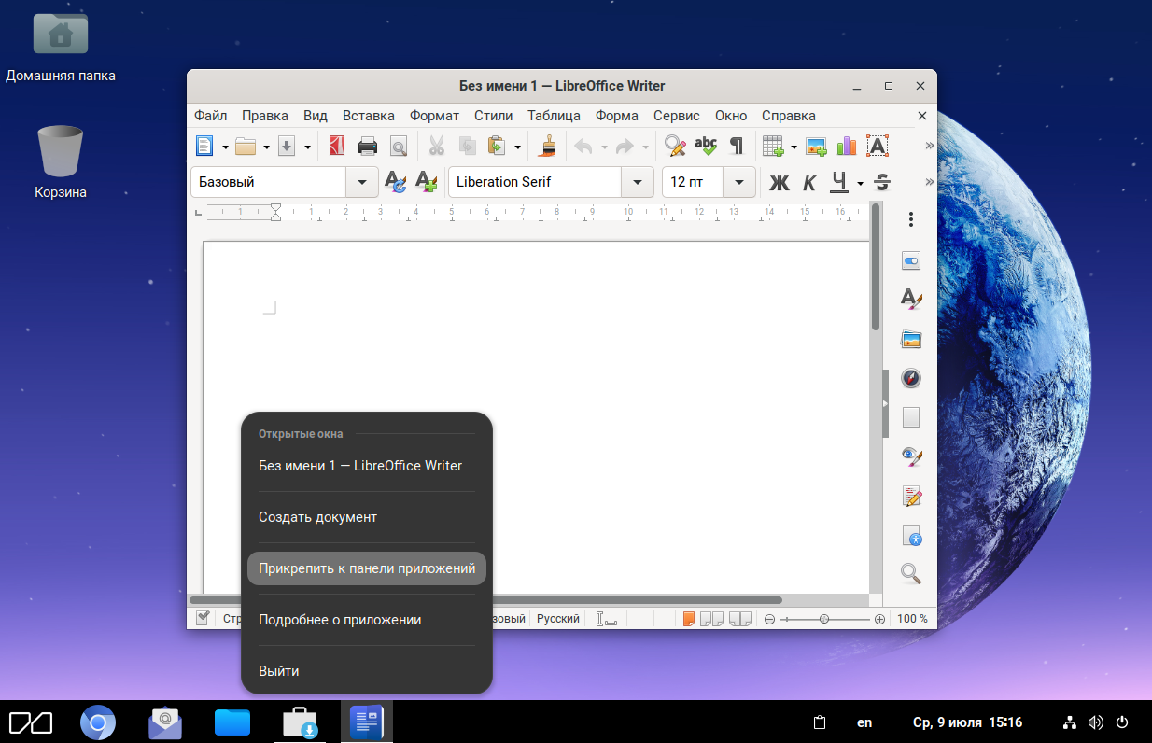Expand the Базовый paragraph style dropdown
The height and width of the screenshot is (743, 1152).
pos(362,182)
